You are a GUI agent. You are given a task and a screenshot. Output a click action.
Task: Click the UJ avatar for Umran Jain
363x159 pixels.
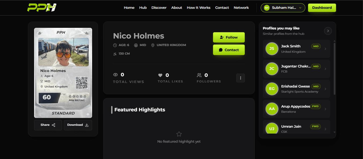272,129
